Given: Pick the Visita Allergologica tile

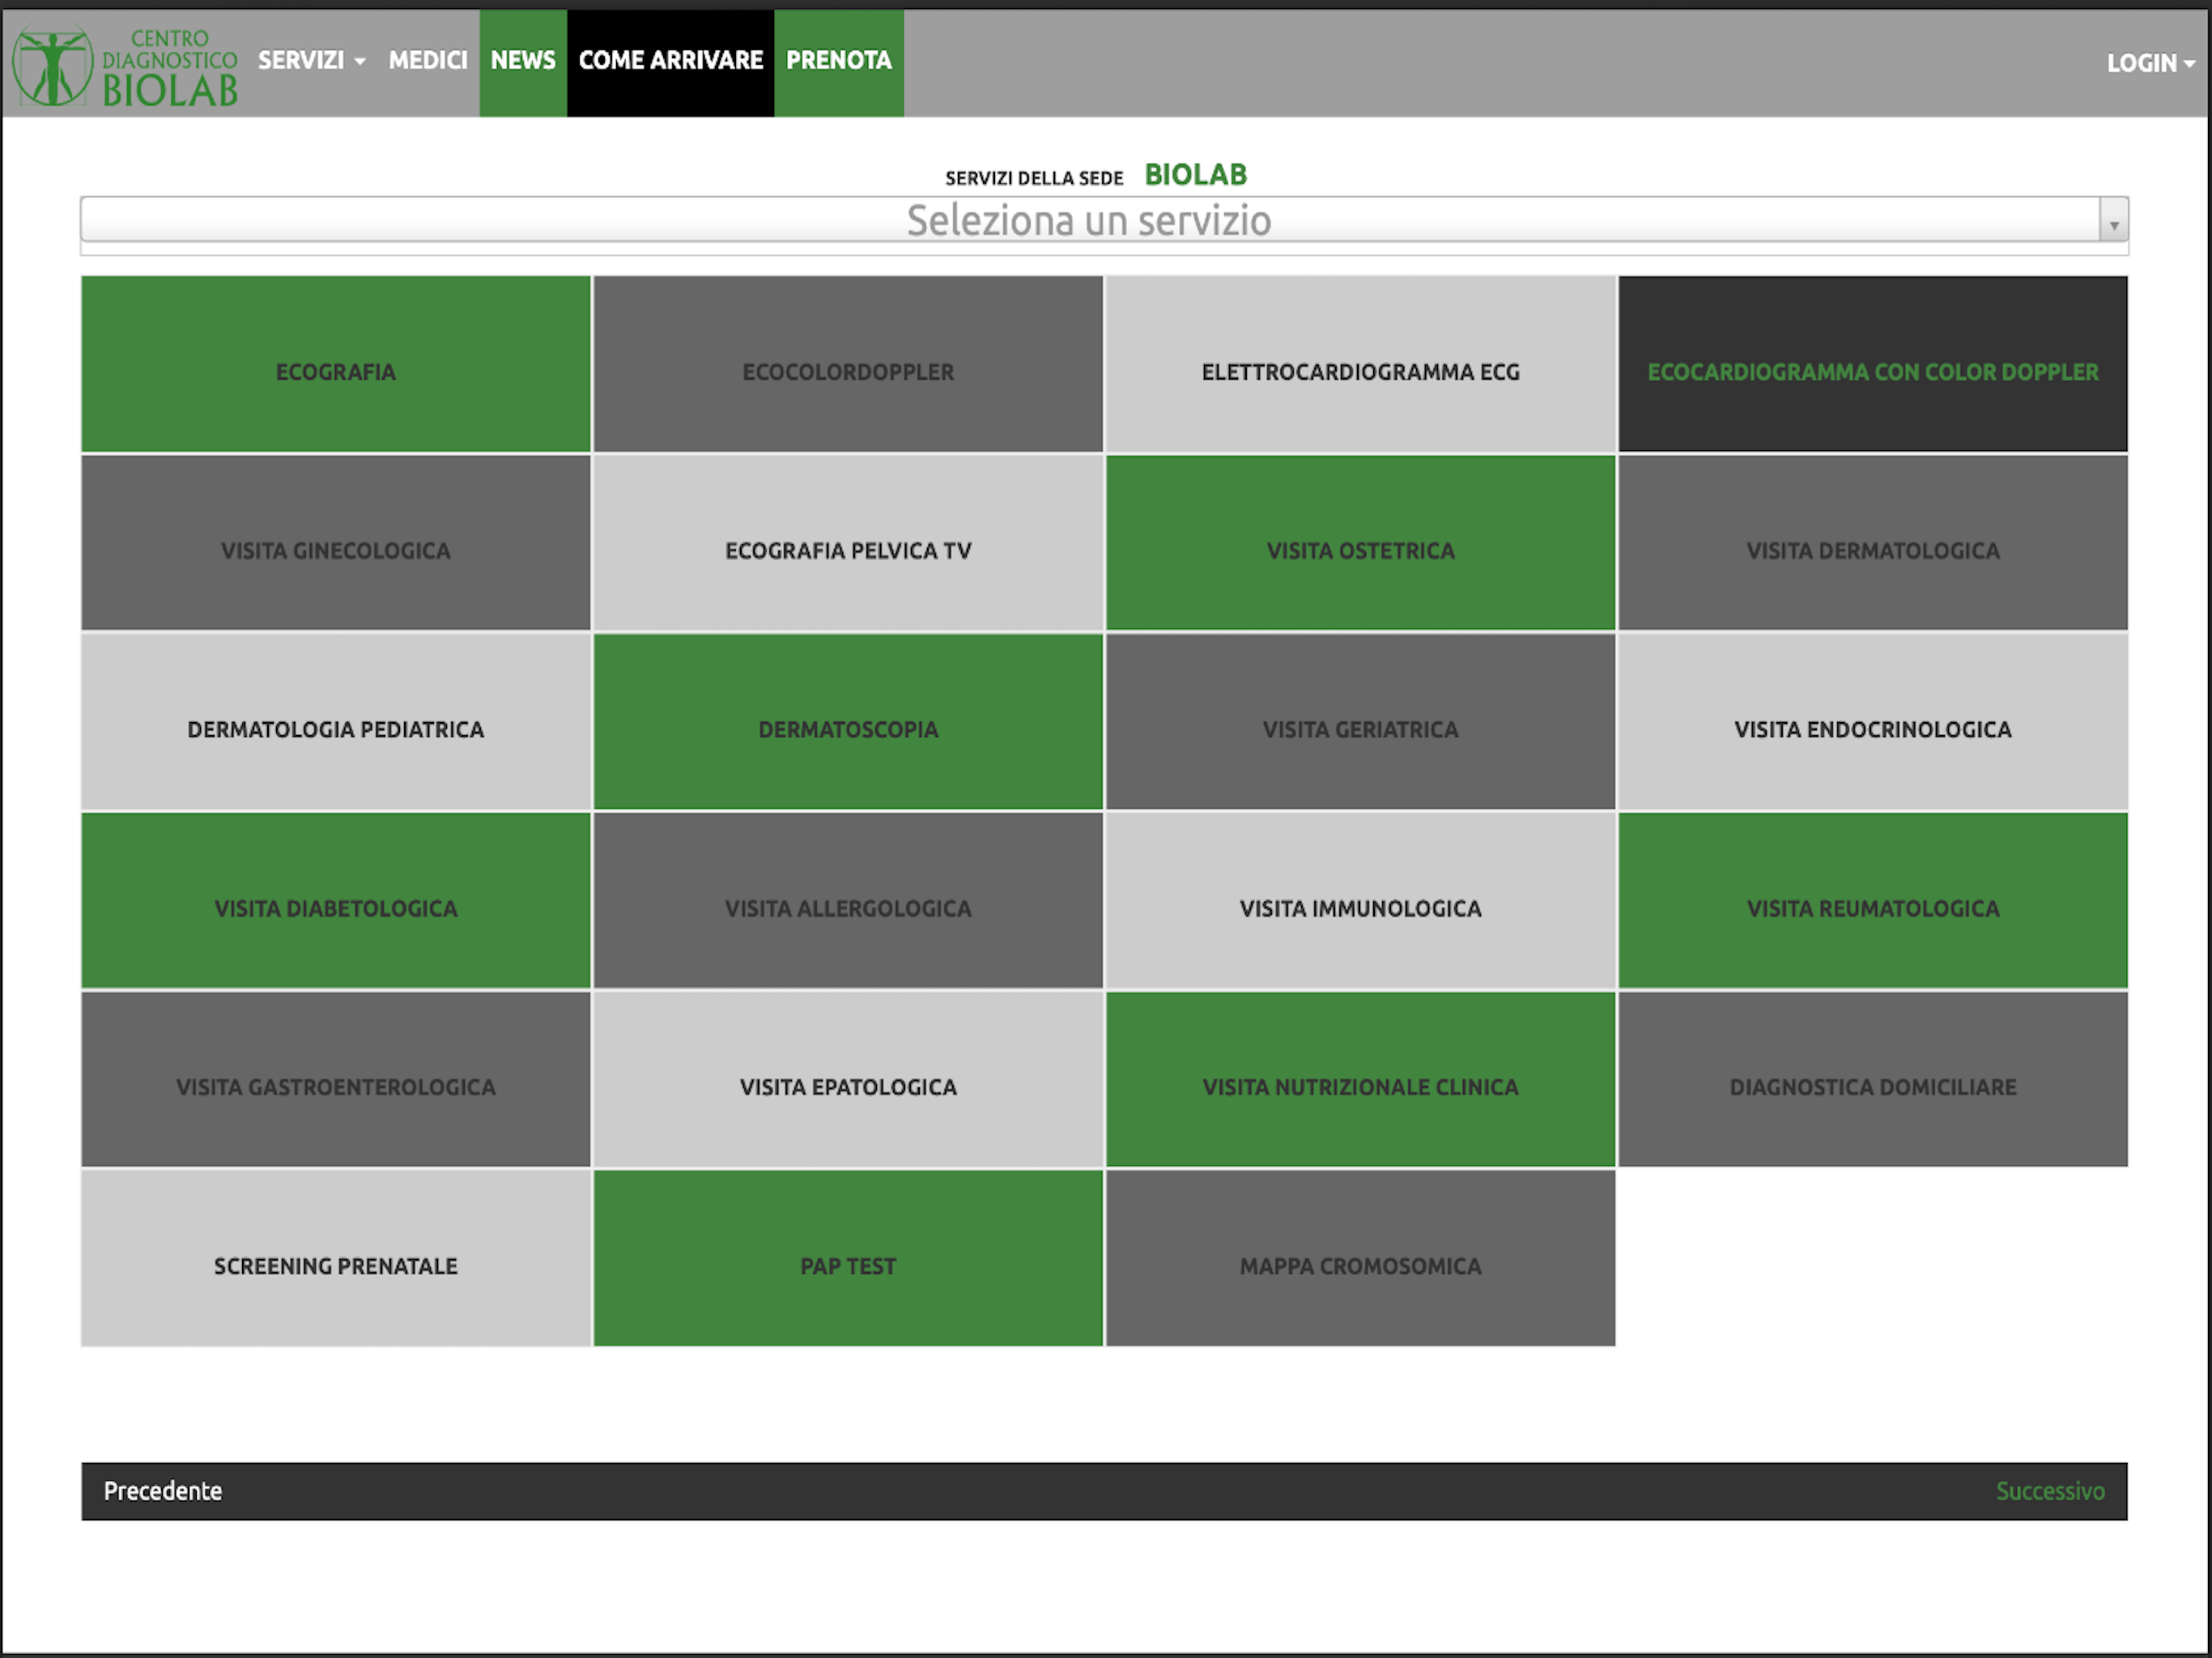Looking at the screenshot, I should 848,901.
